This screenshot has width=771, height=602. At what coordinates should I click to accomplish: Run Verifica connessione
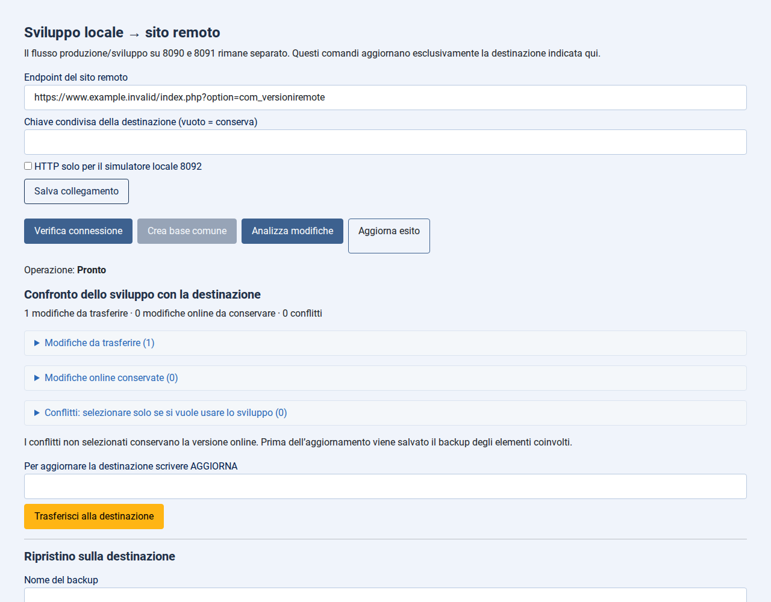pos(78,231)
